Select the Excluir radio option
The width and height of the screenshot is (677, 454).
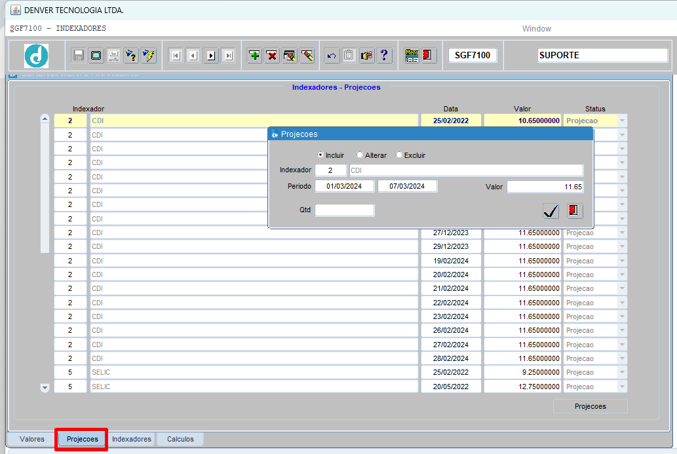(399, 155)
